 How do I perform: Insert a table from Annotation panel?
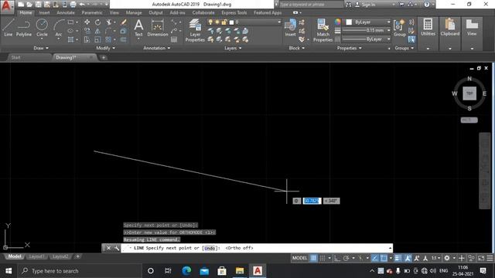coord(174,39)
